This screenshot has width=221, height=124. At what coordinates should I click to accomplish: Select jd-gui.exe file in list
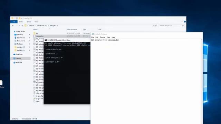click(39, 99)
